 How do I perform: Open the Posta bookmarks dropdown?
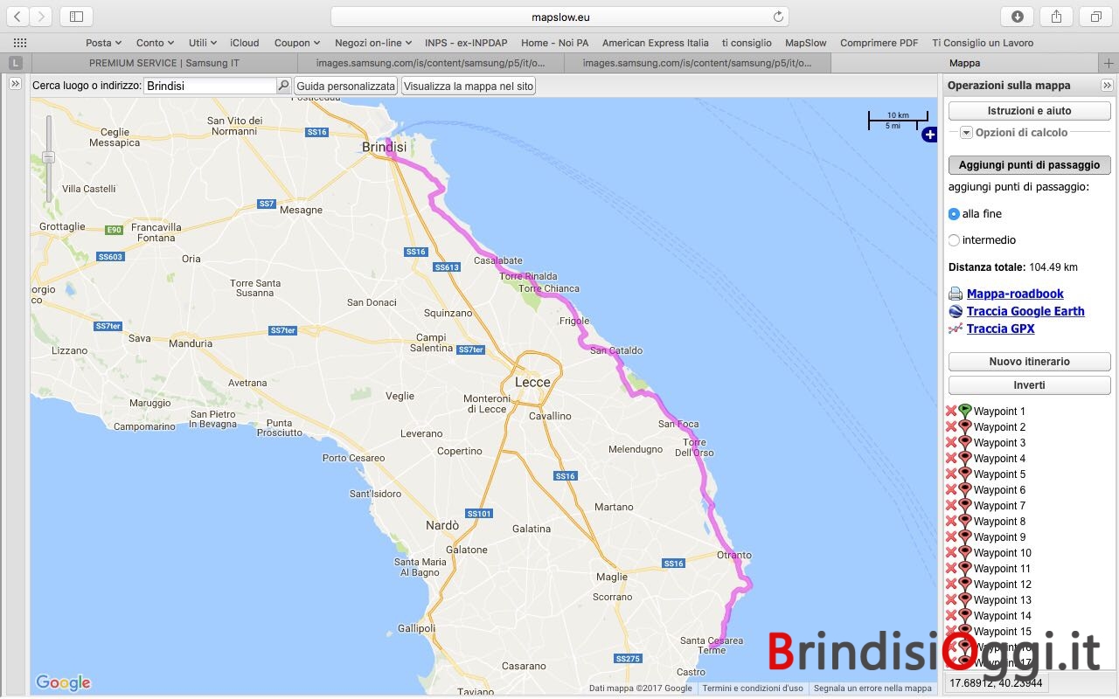[x=103, y=43]
